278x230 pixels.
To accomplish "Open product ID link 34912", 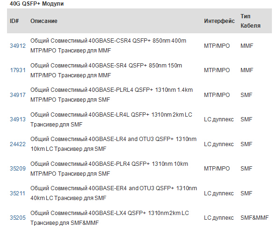I will (18, 46).
